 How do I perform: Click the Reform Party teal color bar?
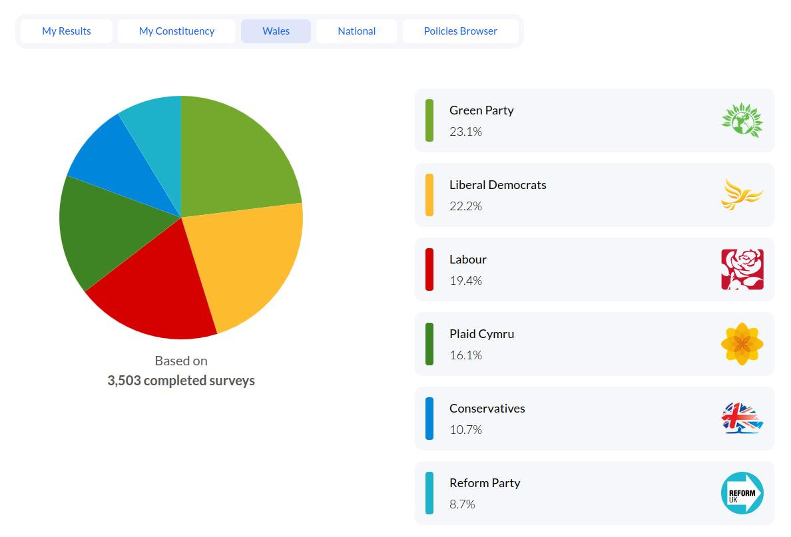tap(429, 493)
